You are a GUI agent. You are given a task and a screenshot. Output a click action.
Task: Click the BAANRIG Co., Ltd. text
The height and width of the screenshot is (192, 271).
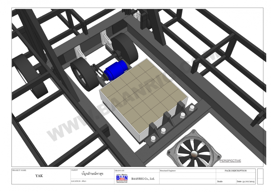tap(143, 179)
